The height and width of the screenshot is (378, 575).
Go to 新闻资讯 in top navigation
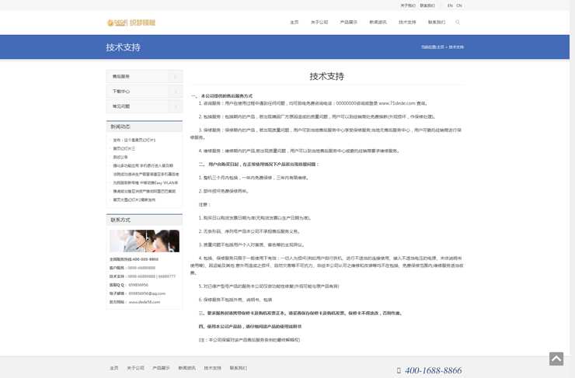coord(378,23)
